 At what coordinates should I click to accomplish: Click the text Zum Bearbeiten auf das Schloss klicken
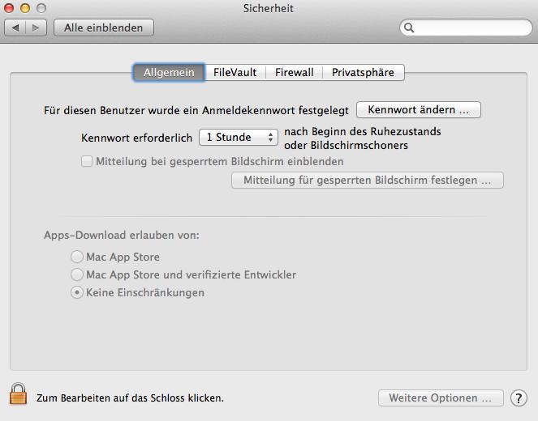[131, 398]
